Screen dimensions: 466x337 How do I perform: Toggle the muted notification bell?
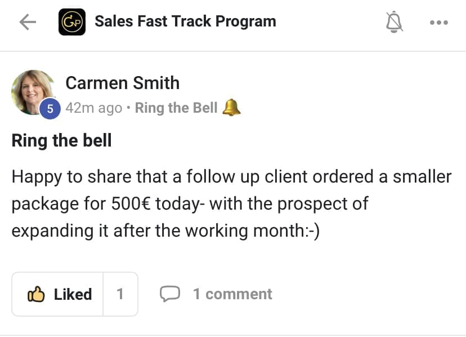[395, 22]
